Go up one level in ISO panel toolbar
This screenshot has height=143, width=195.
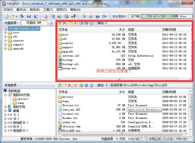pyautogui.click(x=60, y=23)
